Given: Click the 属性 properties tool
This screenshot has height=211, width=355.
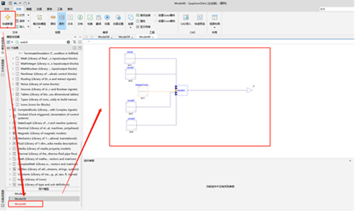Looking at the screenshot, I should [x=141, y=21].
